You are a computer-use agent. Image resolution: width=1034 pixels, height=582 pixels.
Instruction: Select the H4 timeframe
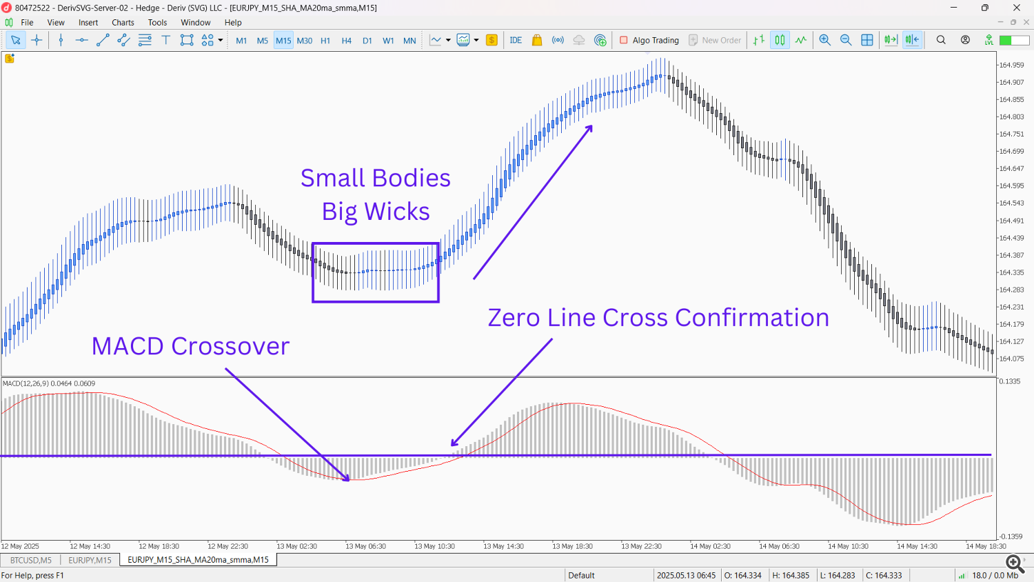click(346, 41)
